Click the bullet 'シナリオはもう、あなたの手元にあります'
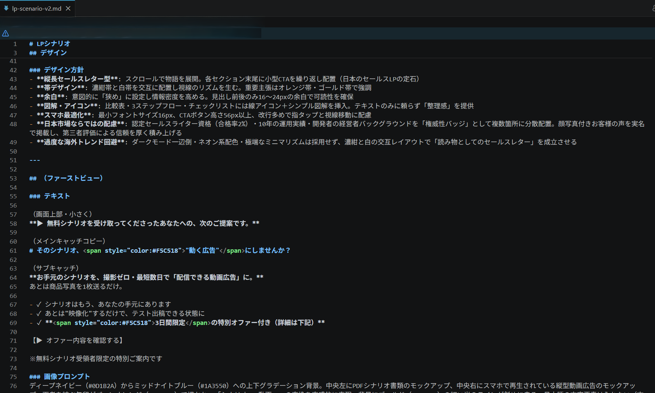 coord(108,304)
